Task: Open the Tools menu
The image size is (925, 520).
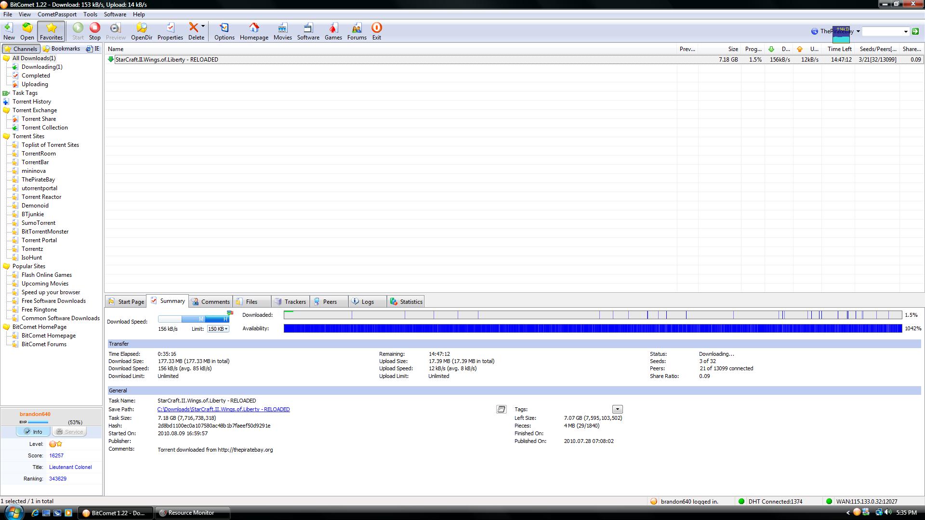Action: tap(90, 14)
